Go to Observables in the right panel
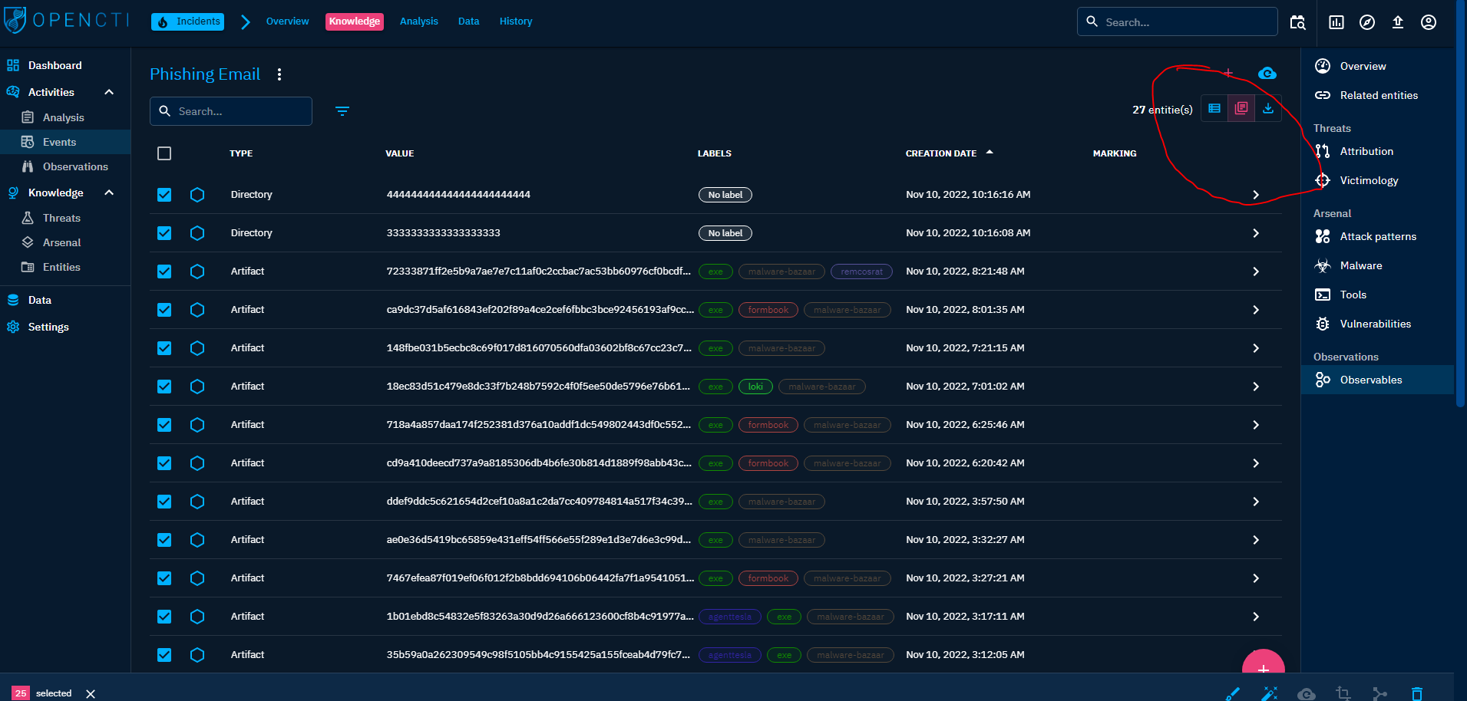Viewport: 1467px width, 701px height. (1371, 380)
